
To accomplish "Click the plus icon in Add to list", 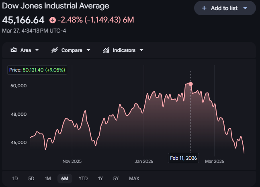I will (x=204, y=8).
